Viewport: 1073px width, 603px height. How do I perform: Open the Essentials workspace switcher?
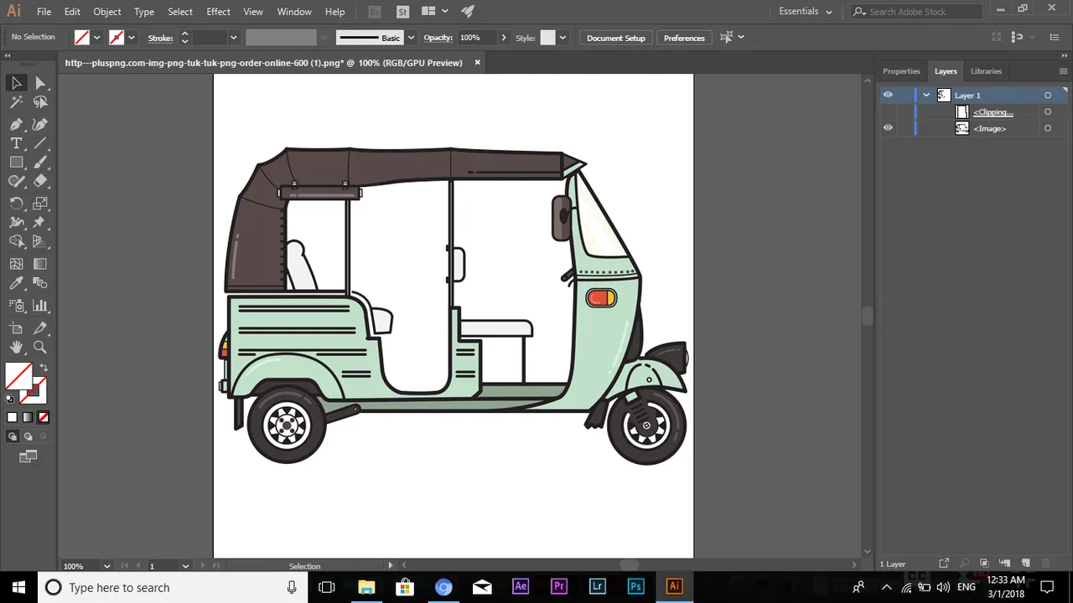pyautogui.click(x=806, y=12)
